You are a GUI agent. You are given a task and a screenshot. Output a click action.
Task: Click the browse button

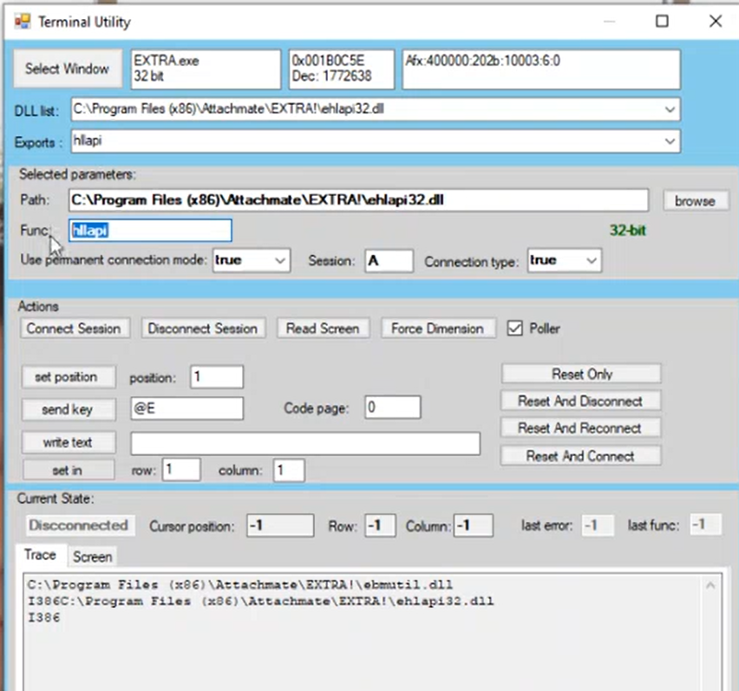point(695,201)
